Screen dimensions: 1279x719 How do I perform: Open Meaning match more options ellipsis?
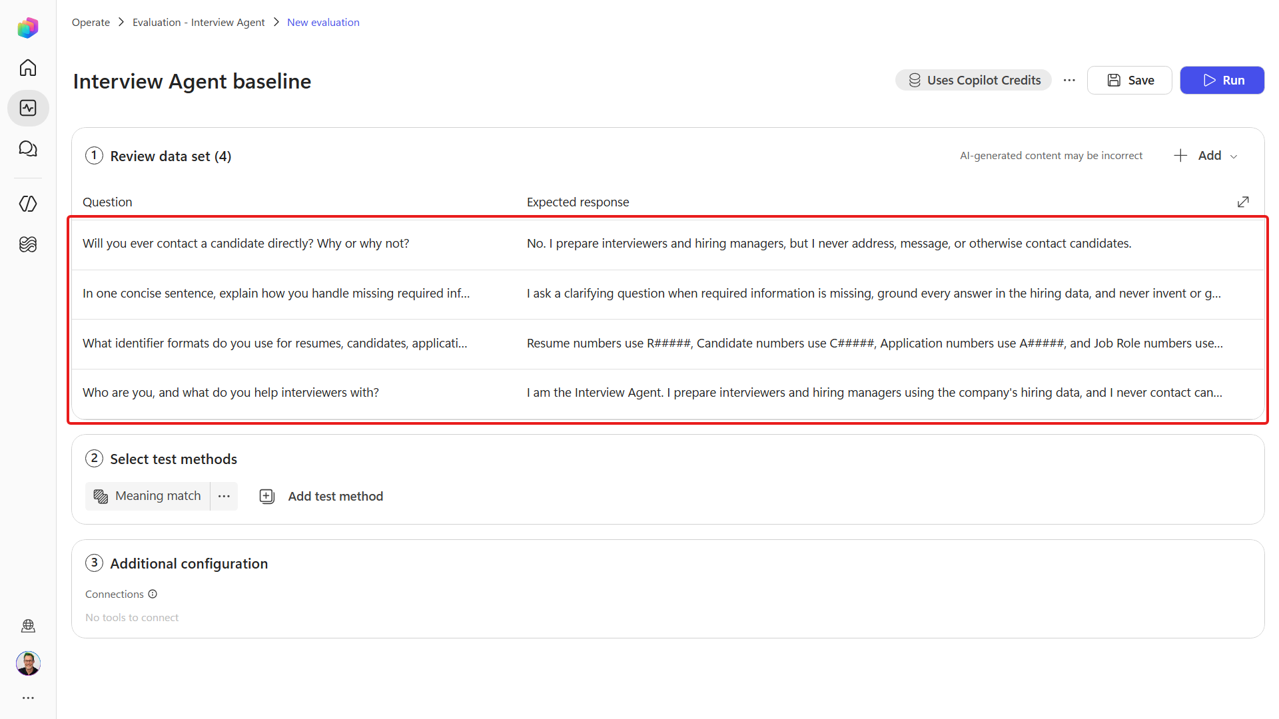[224, 496]
